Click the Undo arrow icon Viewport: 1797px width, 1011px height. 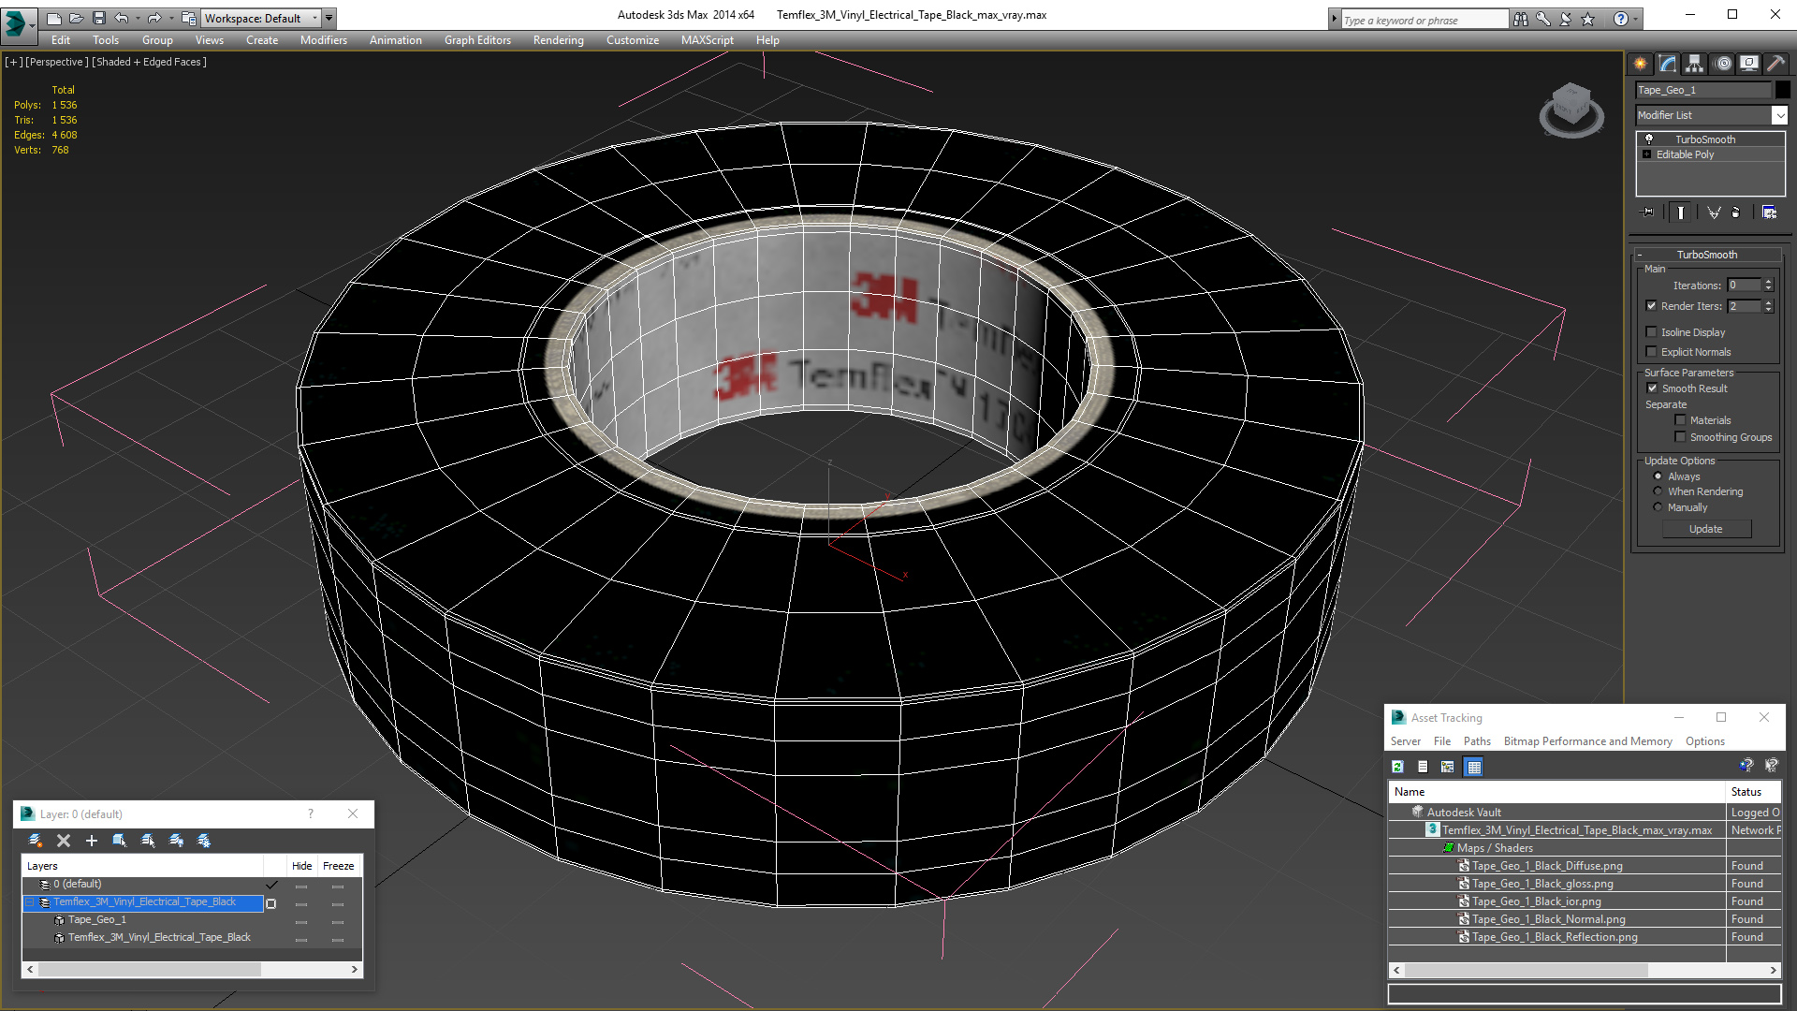pos(122,18)
